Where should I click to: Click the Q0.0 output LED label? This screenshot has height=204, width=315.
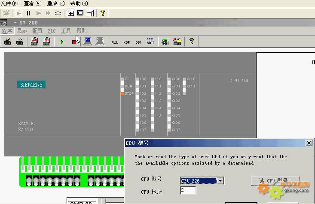pyautogui.click(x=176, y=79)
